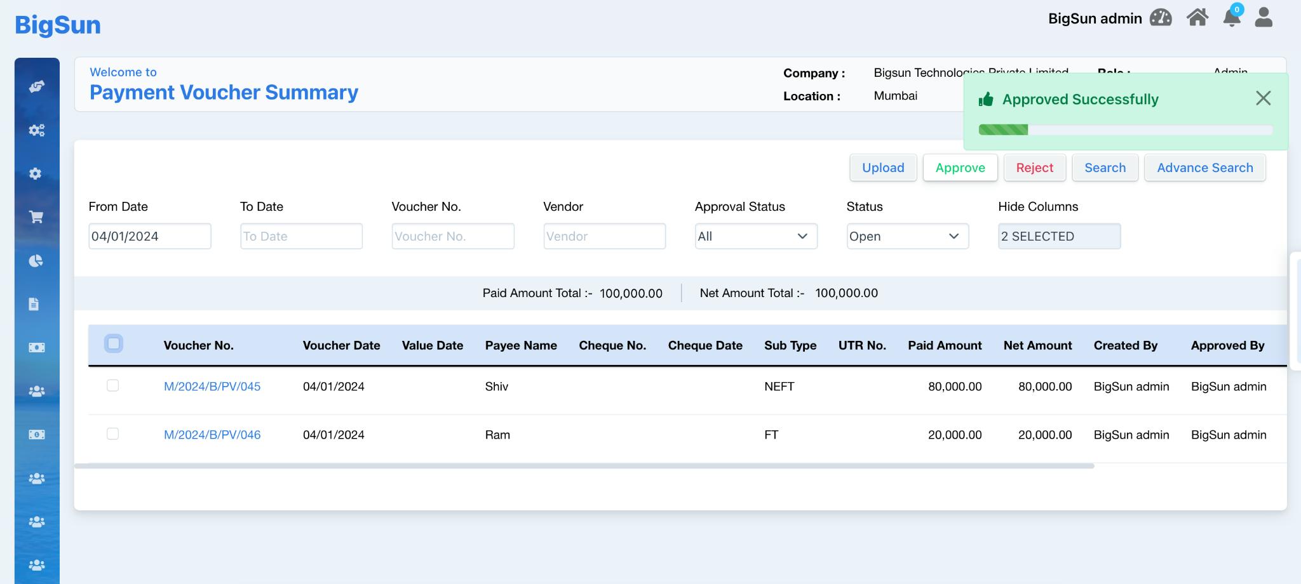Click the BigSun logo

[x=58, y=25]
